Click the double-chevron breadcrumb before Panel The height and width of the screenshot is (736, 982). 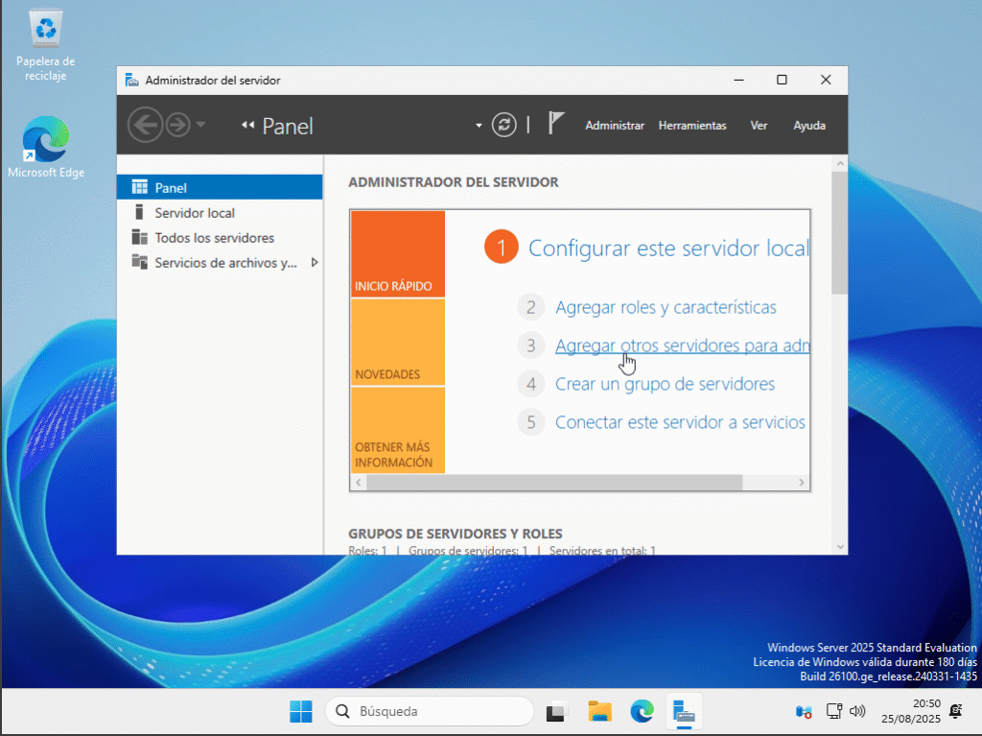(x=248, y=125)
